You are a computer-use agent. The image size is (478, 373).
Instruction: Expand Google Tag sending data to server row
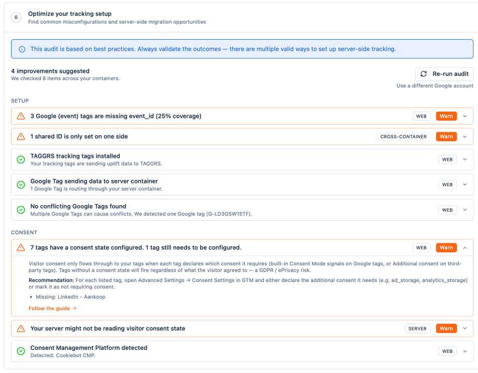pos(465,184)
